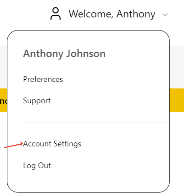
Task: Click the horizontal divider line below Support
Action: click(95, 122)
